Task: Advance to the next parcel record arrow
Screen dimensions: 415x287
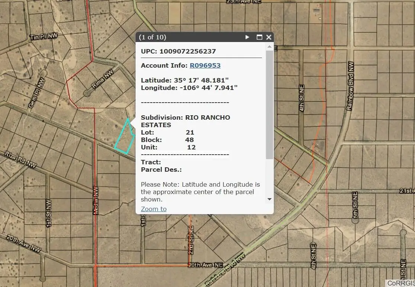Action: pos(247,37)
